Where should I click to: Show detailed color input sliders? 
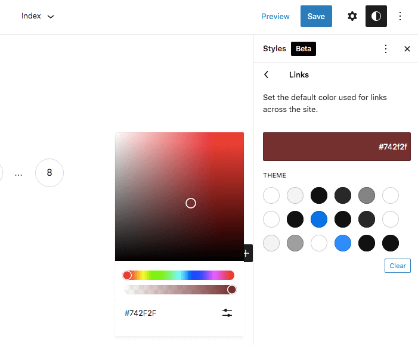(227, 313)
